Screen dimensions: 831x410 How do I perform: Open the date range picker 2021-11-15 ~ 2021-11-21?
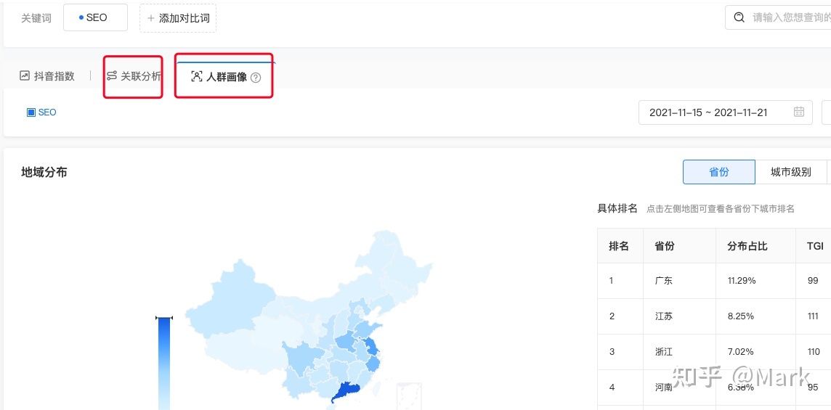click(725, 112)
